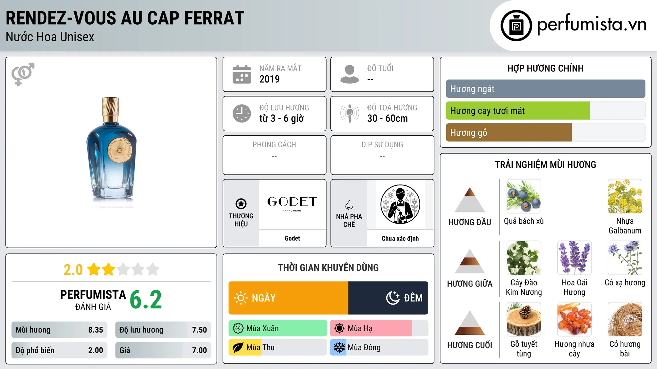
Task: Click the perfumista.vn perfume bottle logo icon
Action: pyautogui.click(x=516, y=26)
